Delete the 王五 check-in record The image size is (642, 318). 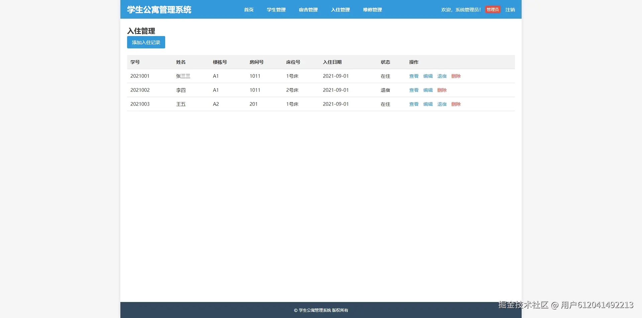456,104
